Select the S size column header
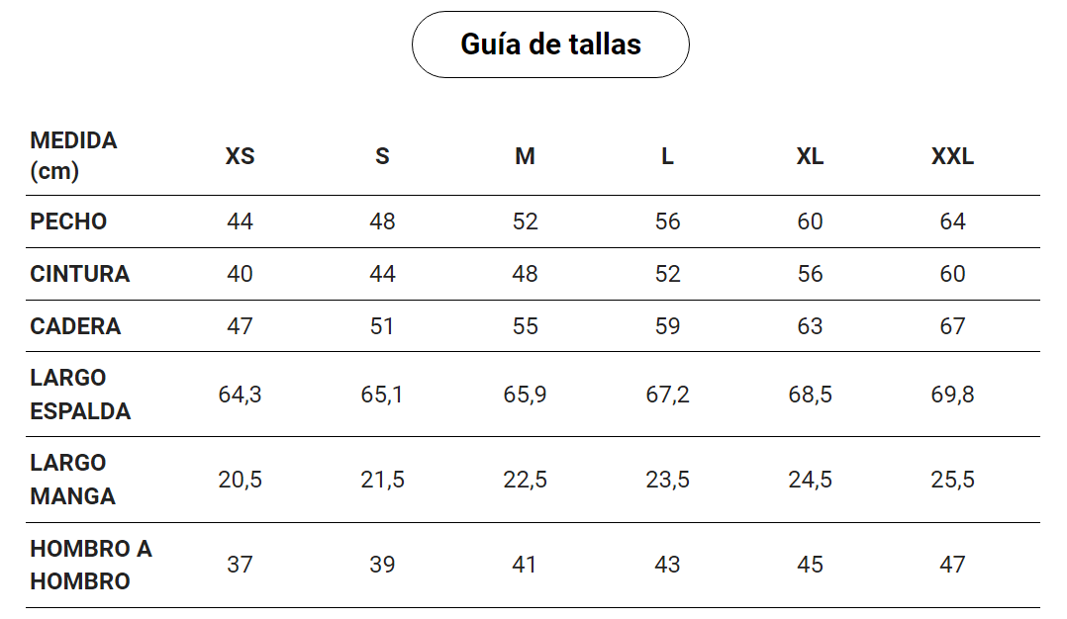 tap(382, 156)
